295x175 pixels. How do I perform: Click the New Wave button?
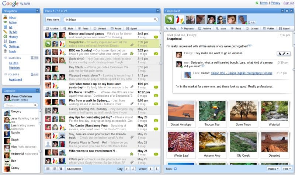coord(53,19)
